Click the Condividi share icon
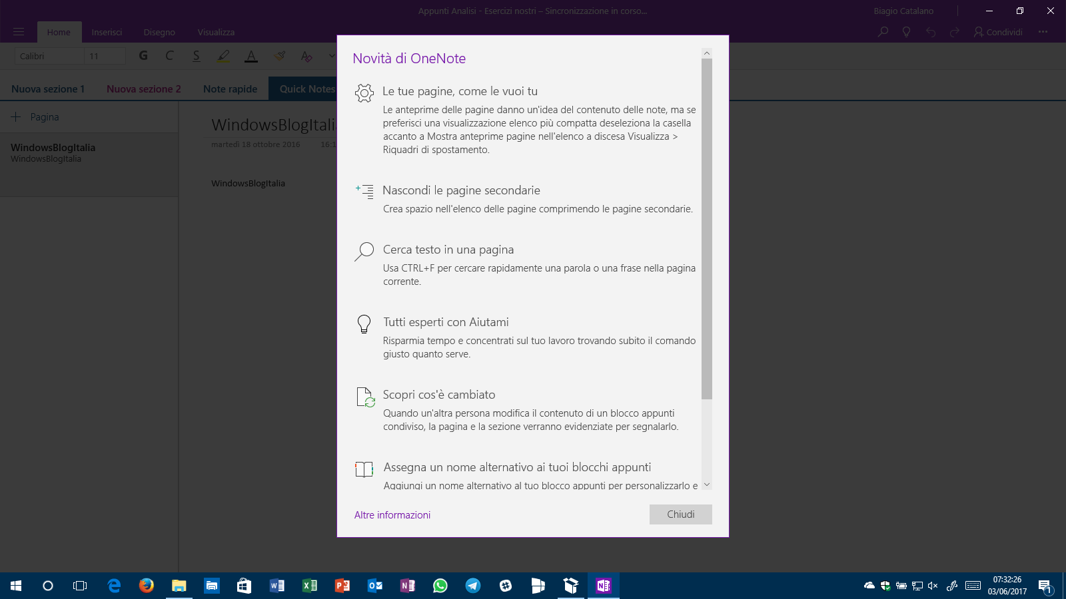This screenshot has height=599, width=1066. [997, 32]
